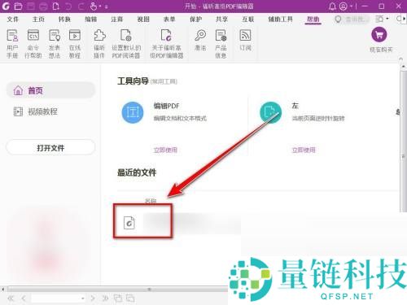Screen dimensions: 407x305
Task: Open the recent file with PDF icon
Action: pos(129,223)
